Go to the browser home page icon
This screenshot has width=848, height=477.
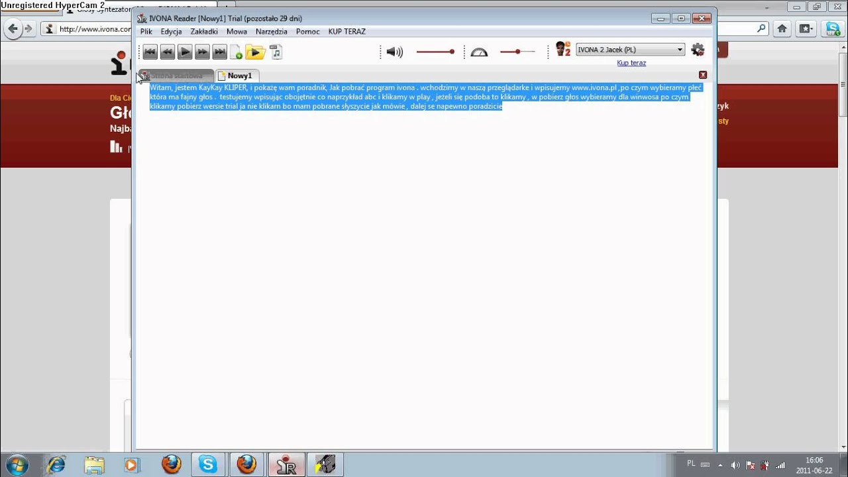[782, 28]
